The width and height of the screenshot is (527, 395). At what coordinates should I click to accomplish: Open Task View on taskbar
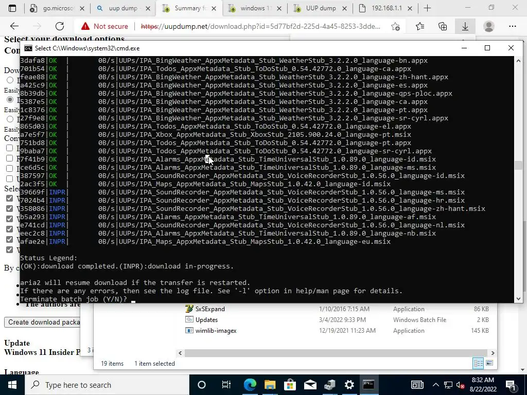[x=226, y=385]
